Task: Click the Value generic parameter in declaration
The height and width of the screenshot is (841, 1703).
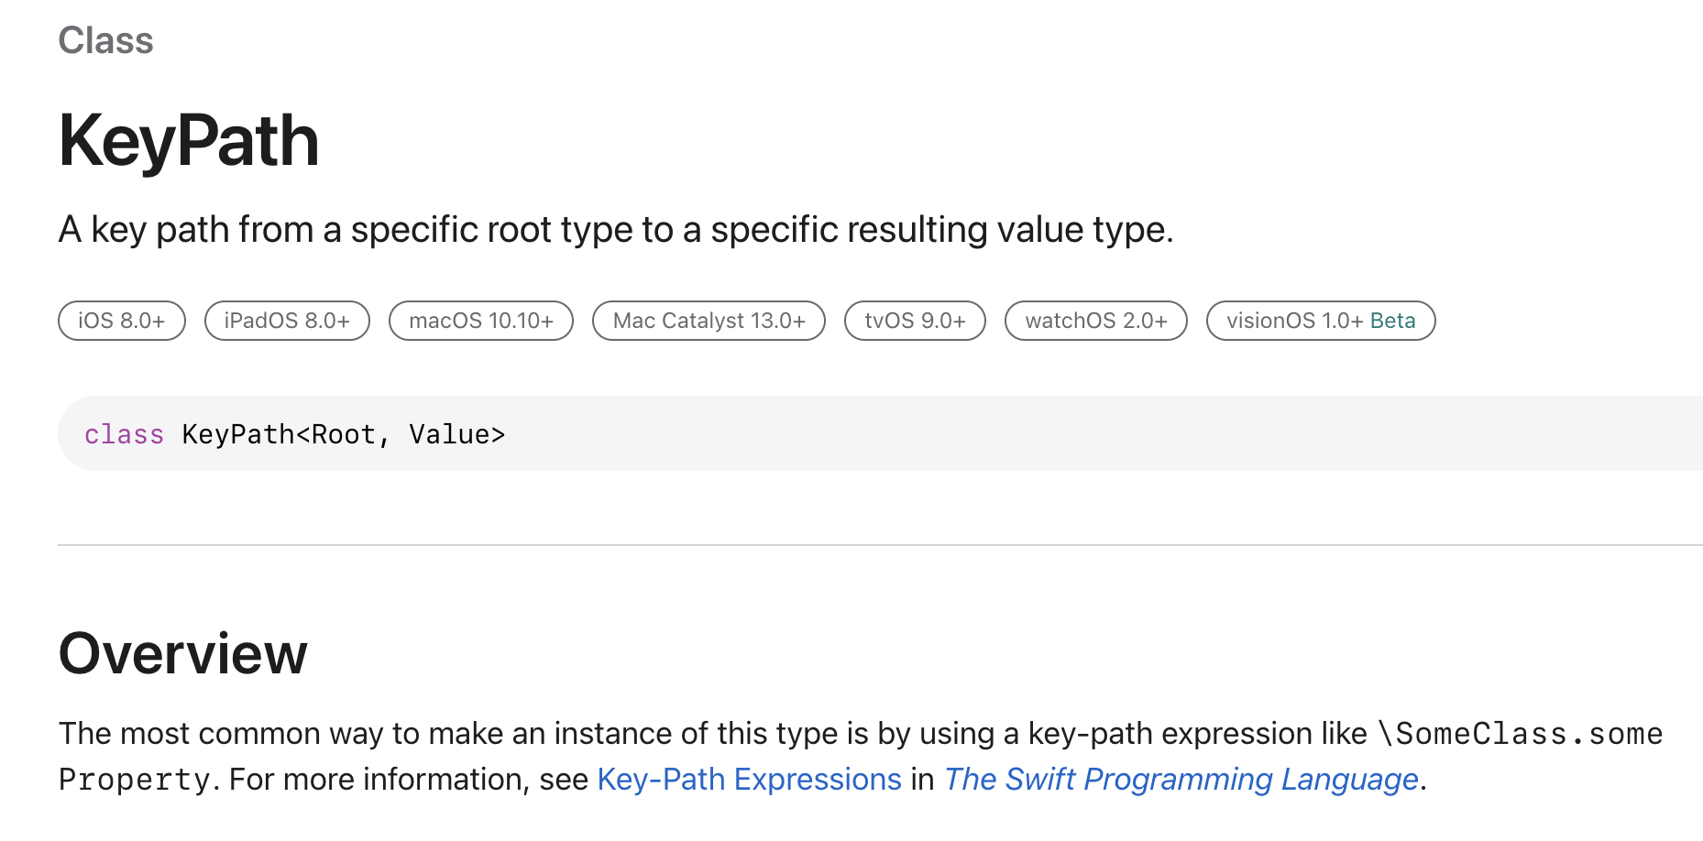Action: tap(449, 434)
